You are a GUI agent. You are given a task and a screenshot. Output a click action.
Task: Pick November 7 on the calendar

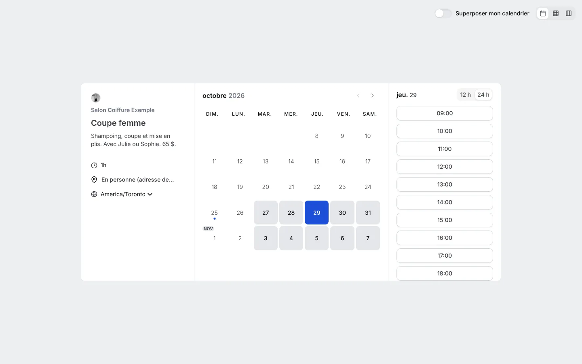(x=368, y=238)
